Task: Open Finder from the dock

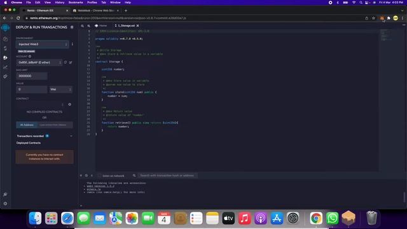Action: point(35,218)
